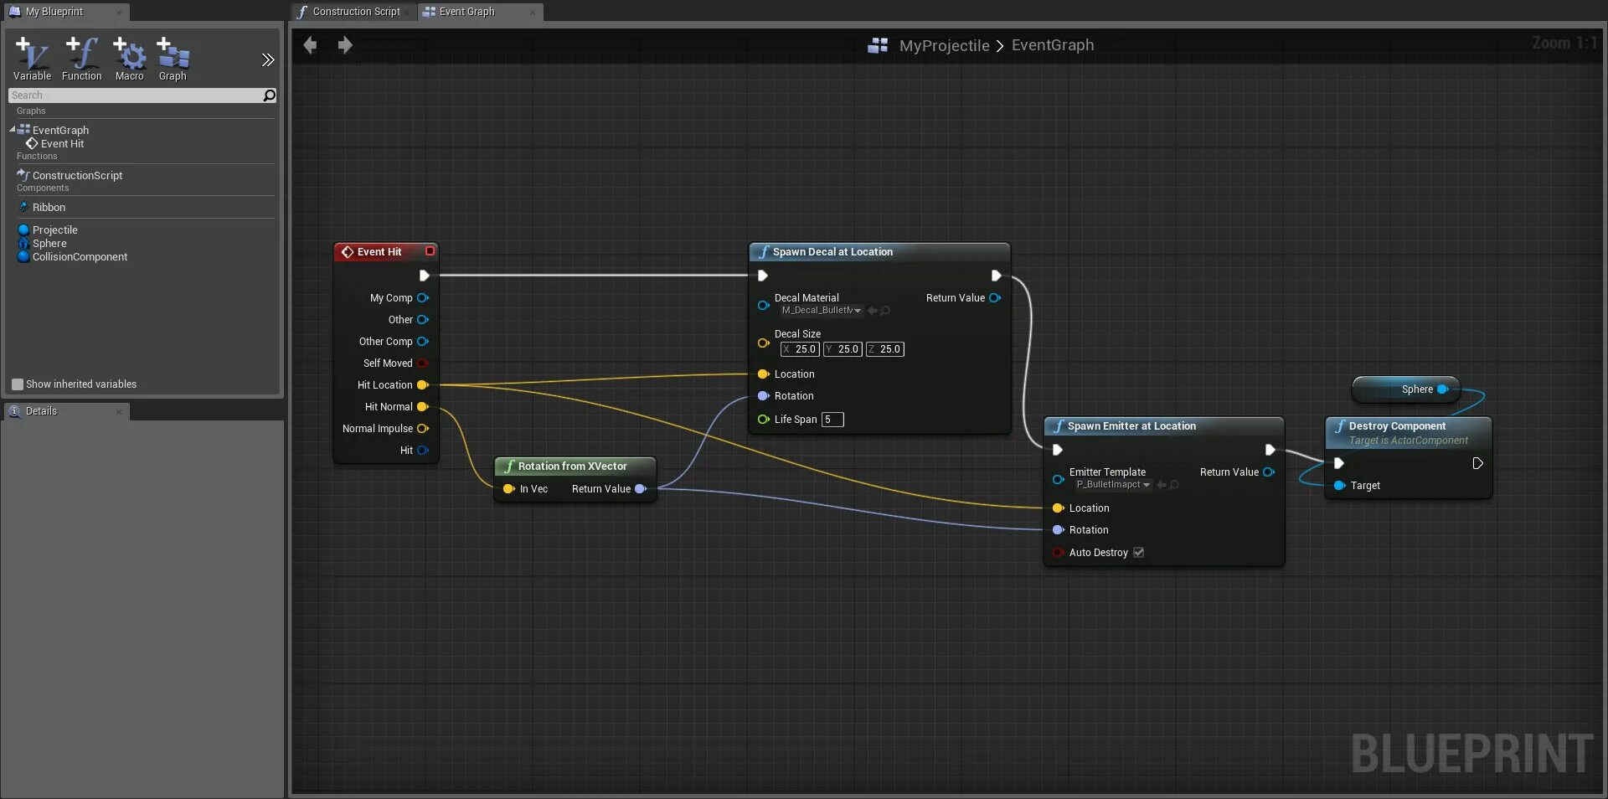The height and width of the screenshot is (799, 1608).
Task: Click the blueprint grid breadcrumb icon
Action: (x=878, y=45)
